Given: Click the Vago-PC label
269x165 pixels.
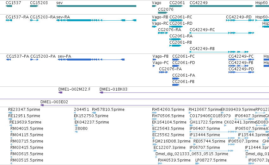Looking at the screenshot, I should coord(161,63).
